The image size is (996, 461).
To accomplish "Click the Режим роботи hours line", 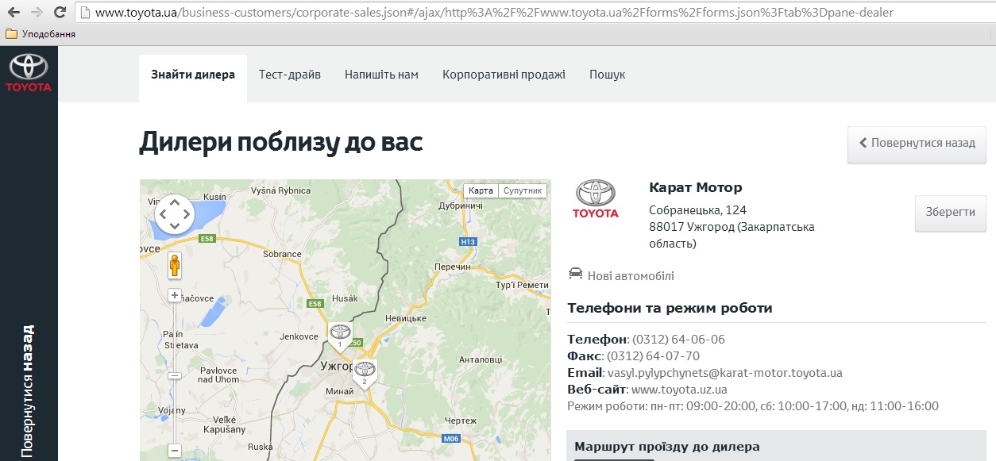I will (x=753, y=406).
